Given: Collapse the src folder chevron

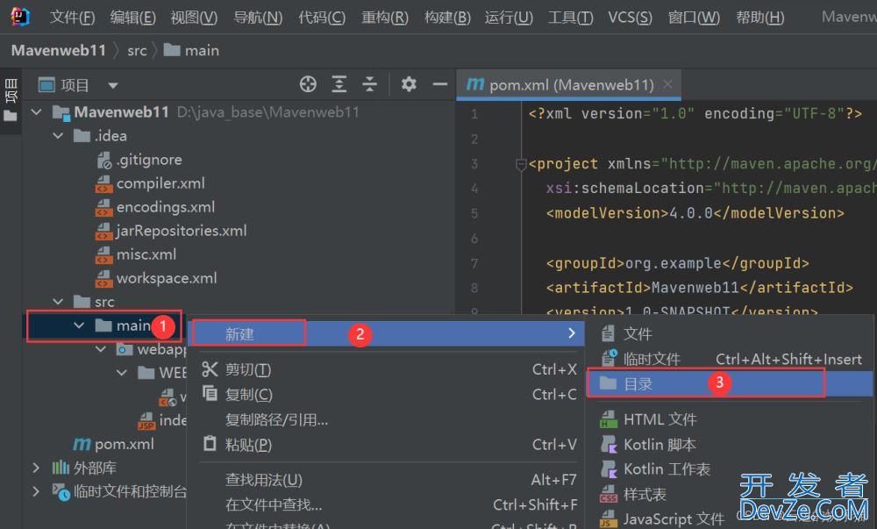Looking at the screenshot, I should tap(58, 302).
